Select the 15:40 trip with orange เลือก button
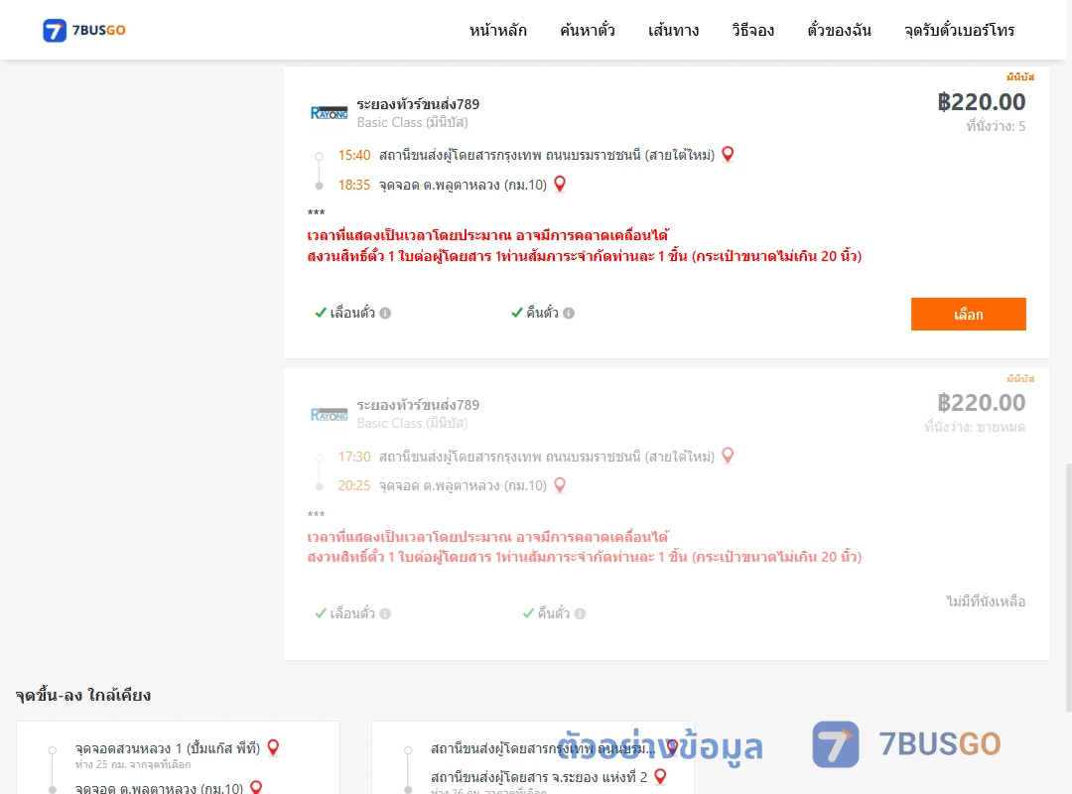Screen dimensions: 1072x794 pyautogui.click(x=968, y=314)
